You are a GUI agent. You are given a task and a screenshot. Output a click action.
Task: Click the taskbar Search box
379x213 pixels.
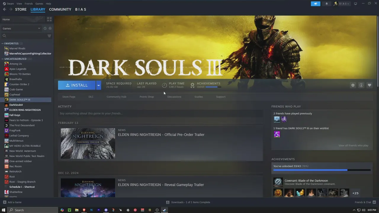33,210
